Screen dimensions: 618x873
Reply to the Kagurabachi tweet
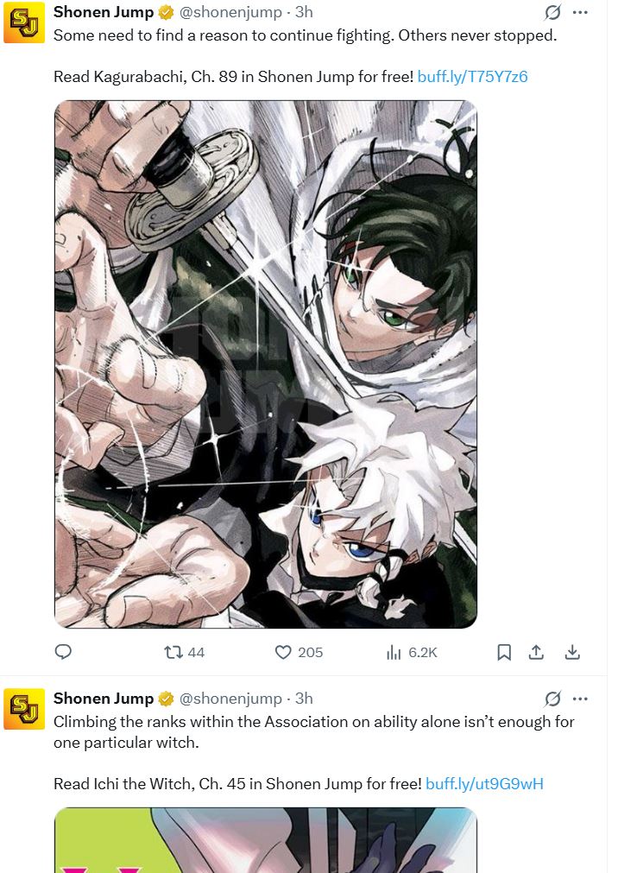point(63,651)
